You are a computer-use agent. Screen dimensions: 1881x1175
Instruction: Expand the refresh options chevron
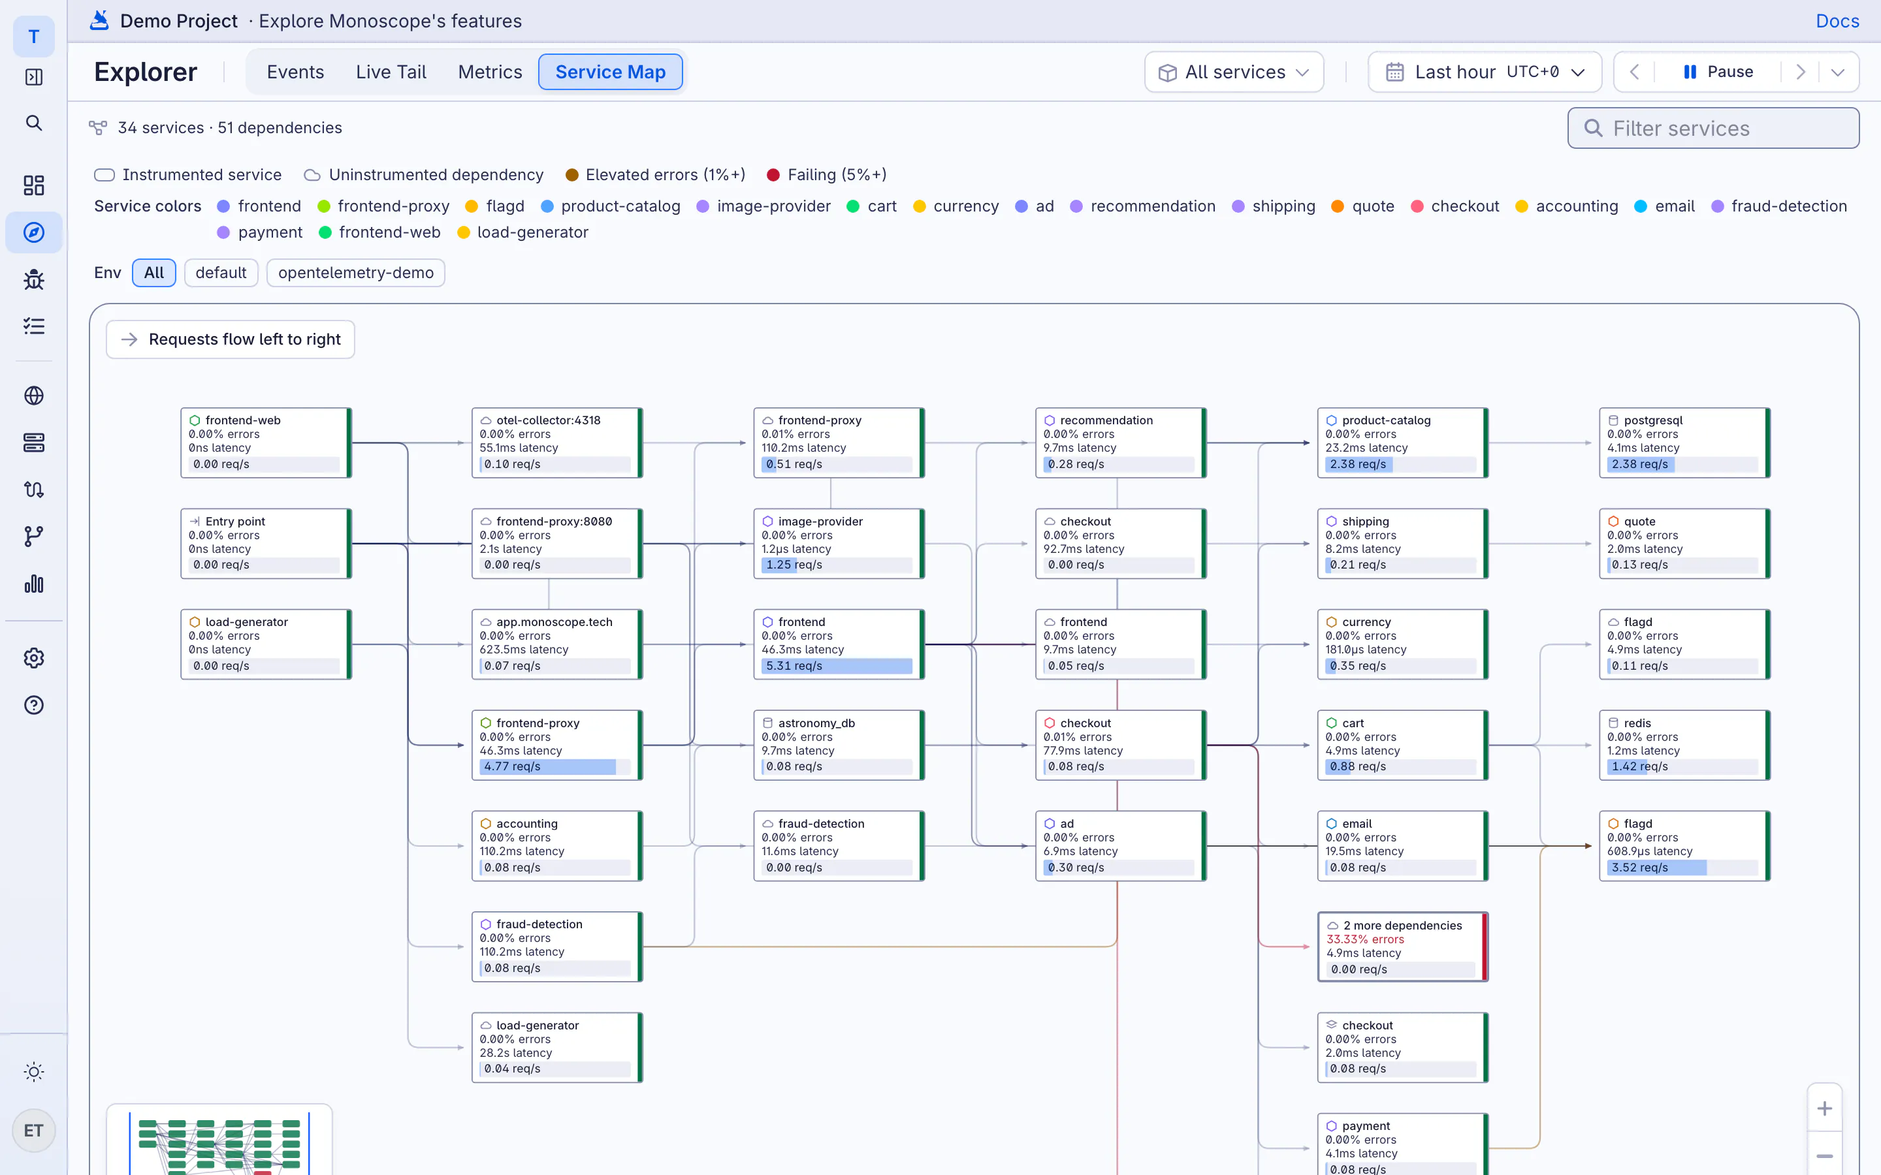tap(1837, 72)
